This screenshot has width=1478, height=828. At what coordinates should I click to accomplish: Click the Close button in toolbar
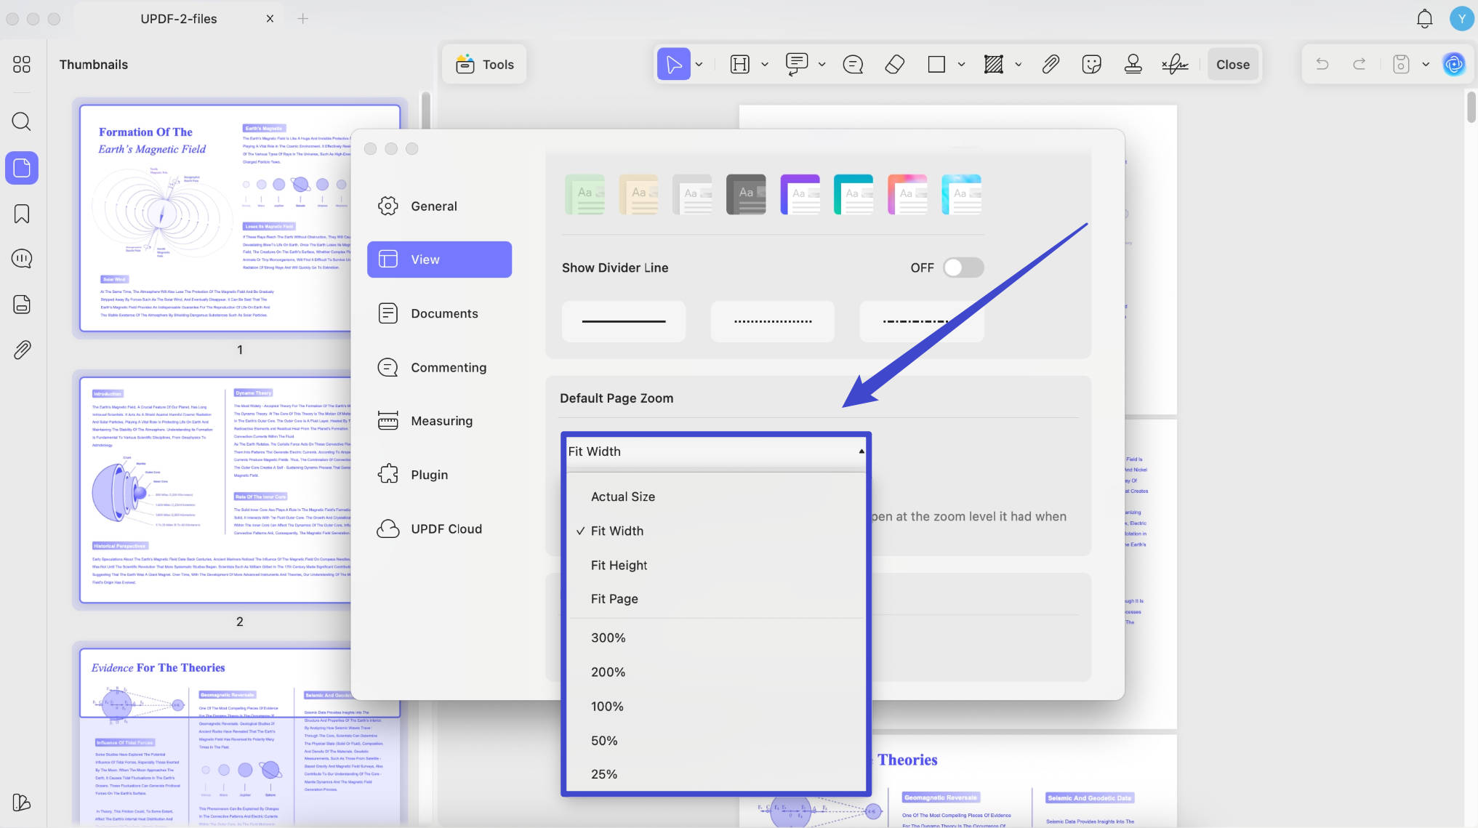[1233, 65]
